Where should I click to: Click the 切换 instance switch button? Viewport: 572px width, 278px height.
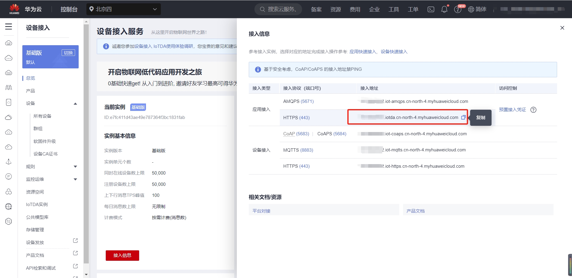[68, 53]
